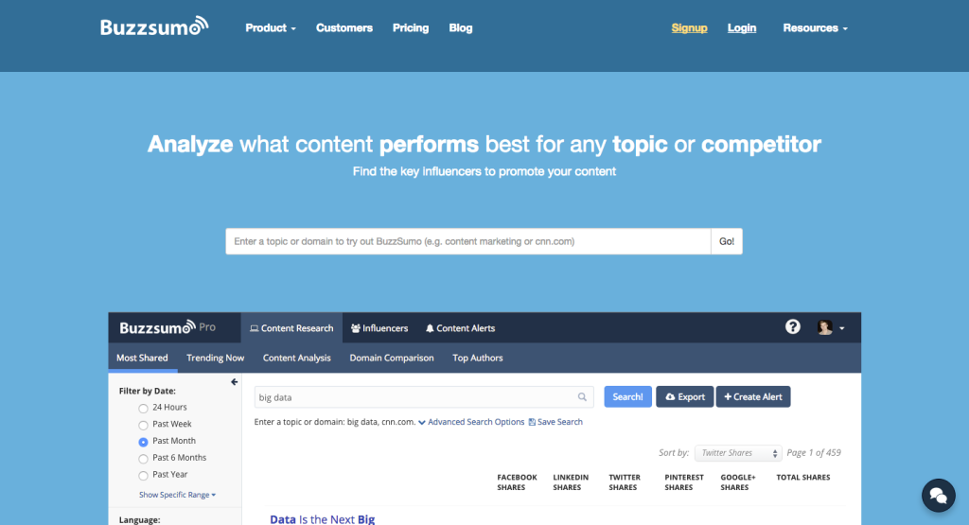
Task: Click the Signup link
Action: [x=689, y=27]
